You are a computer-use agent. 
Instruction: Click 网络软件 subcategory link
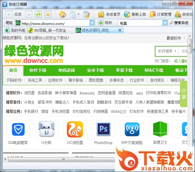[x=14, y=80]
